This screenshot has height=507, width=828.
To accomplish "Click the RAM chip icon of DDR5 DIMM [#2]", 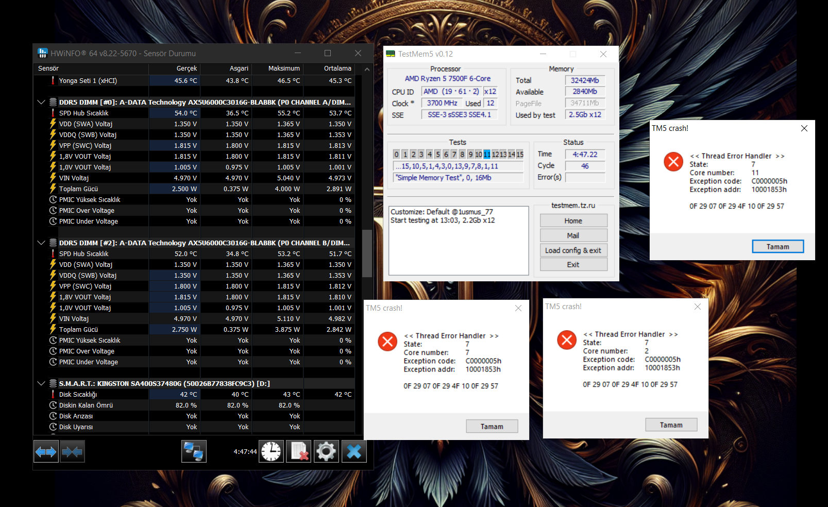I will 53,243.
